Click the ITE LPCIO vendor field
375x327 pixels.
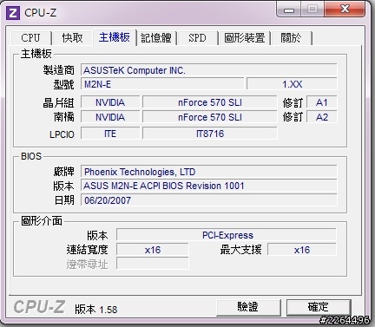110,134
